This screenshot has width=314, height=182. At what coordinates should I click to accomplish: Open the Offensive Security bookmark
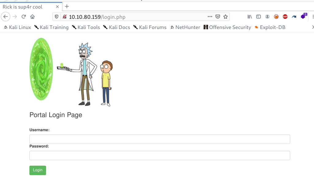227,27
